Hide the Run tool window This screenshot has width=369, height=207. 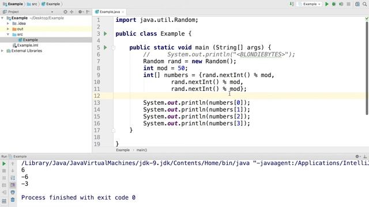pos(365,156)
